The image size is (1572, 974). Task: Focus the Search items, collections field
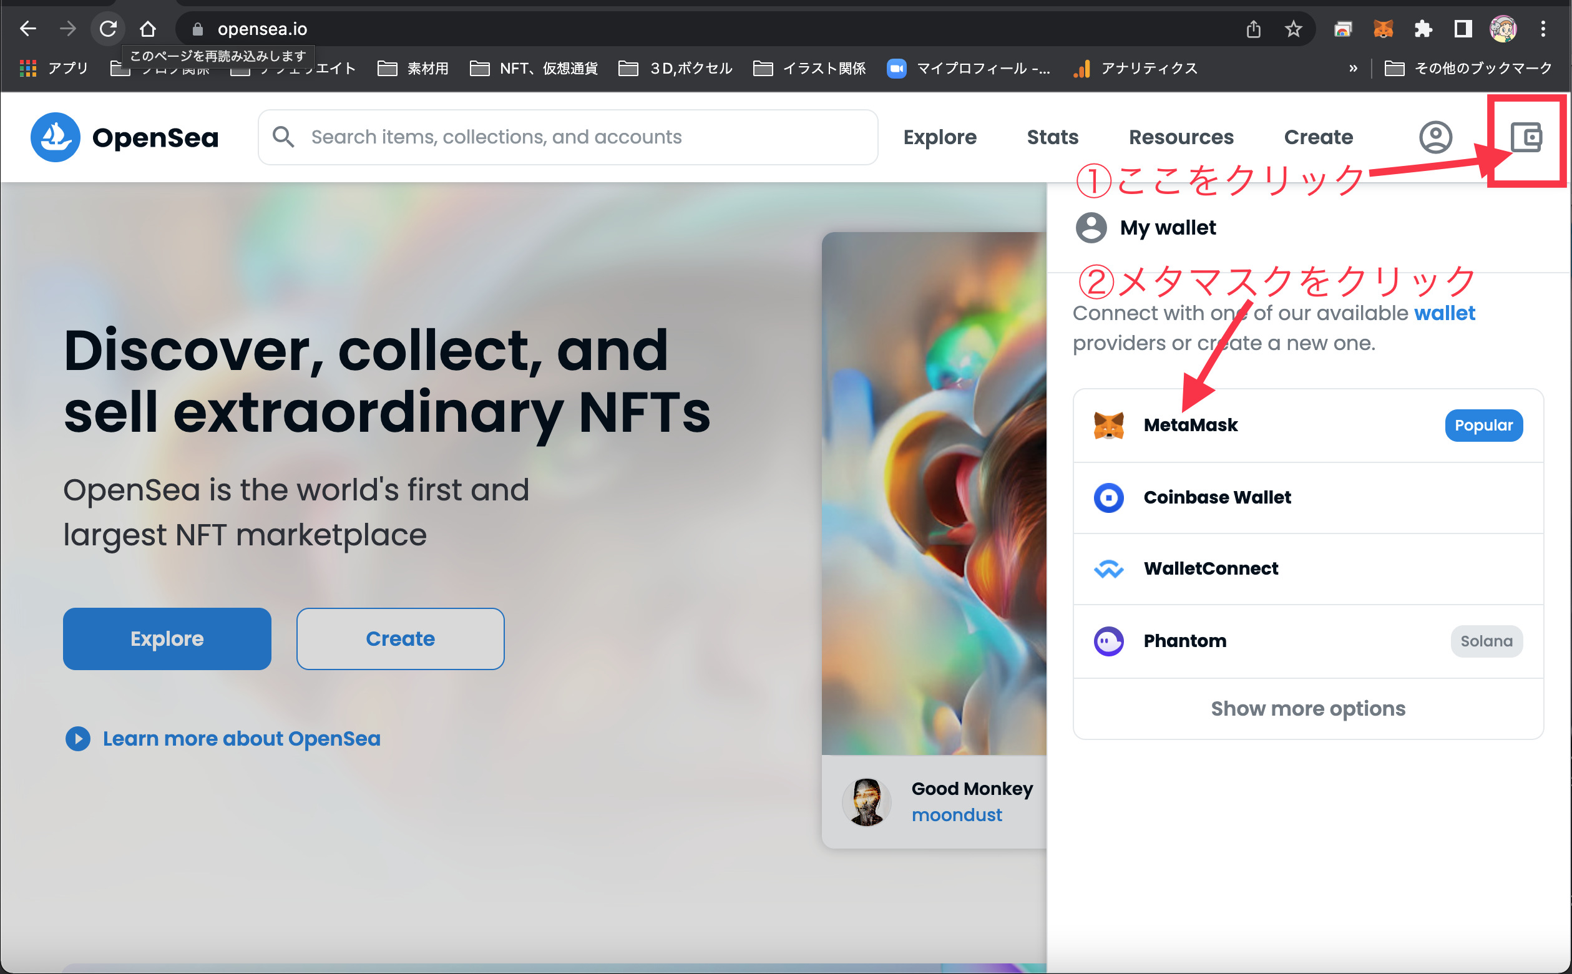(568, 137)
